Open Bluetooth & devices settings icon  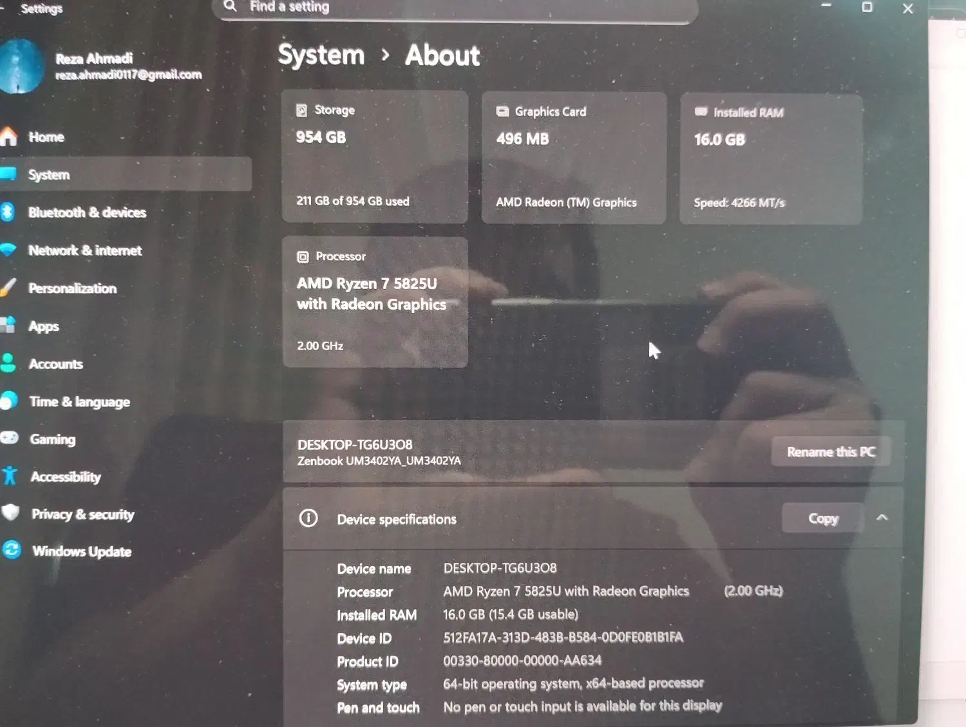click(x=10, y=212)
